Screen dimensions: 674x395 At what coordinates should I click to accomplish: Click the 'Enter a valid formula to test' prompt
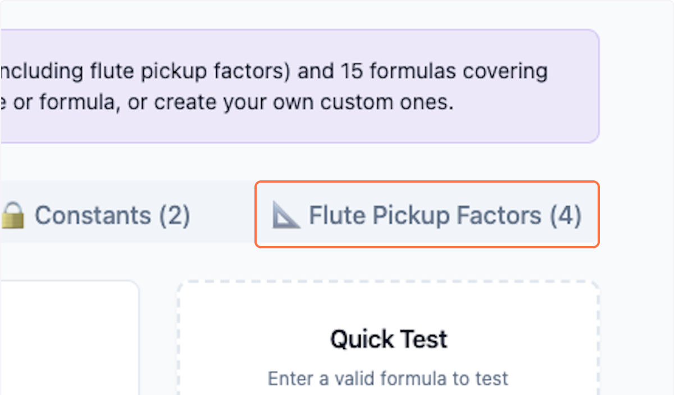pyautogui.click(x=389, y=378)
